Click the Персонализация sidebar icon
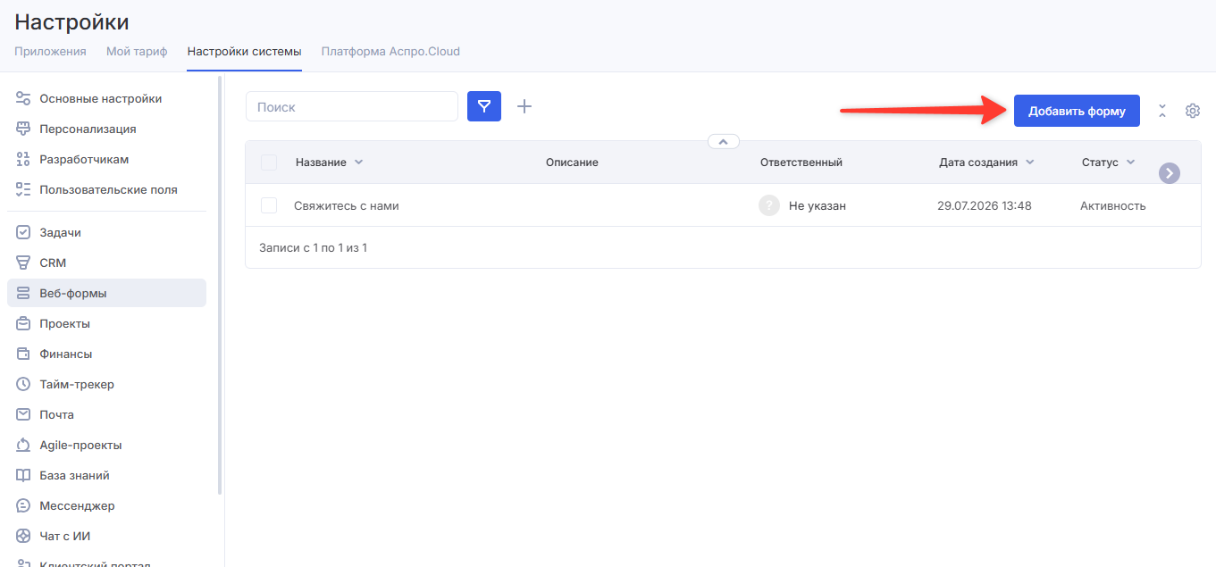1216x567 pixels. (x=23, y=129)
